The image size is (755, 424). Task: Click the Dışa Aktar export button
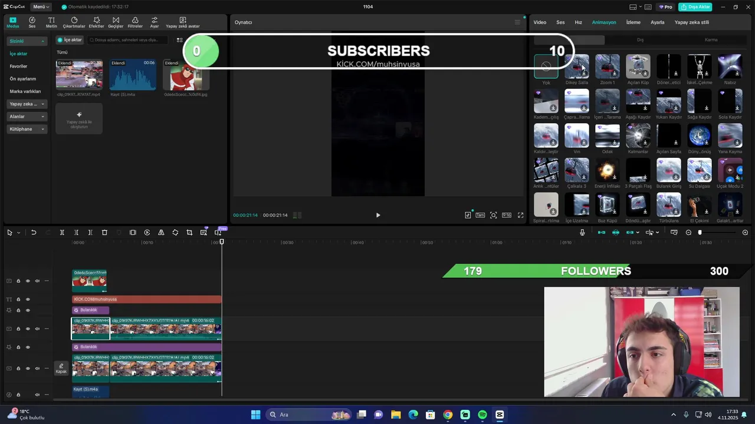point(695,7)
